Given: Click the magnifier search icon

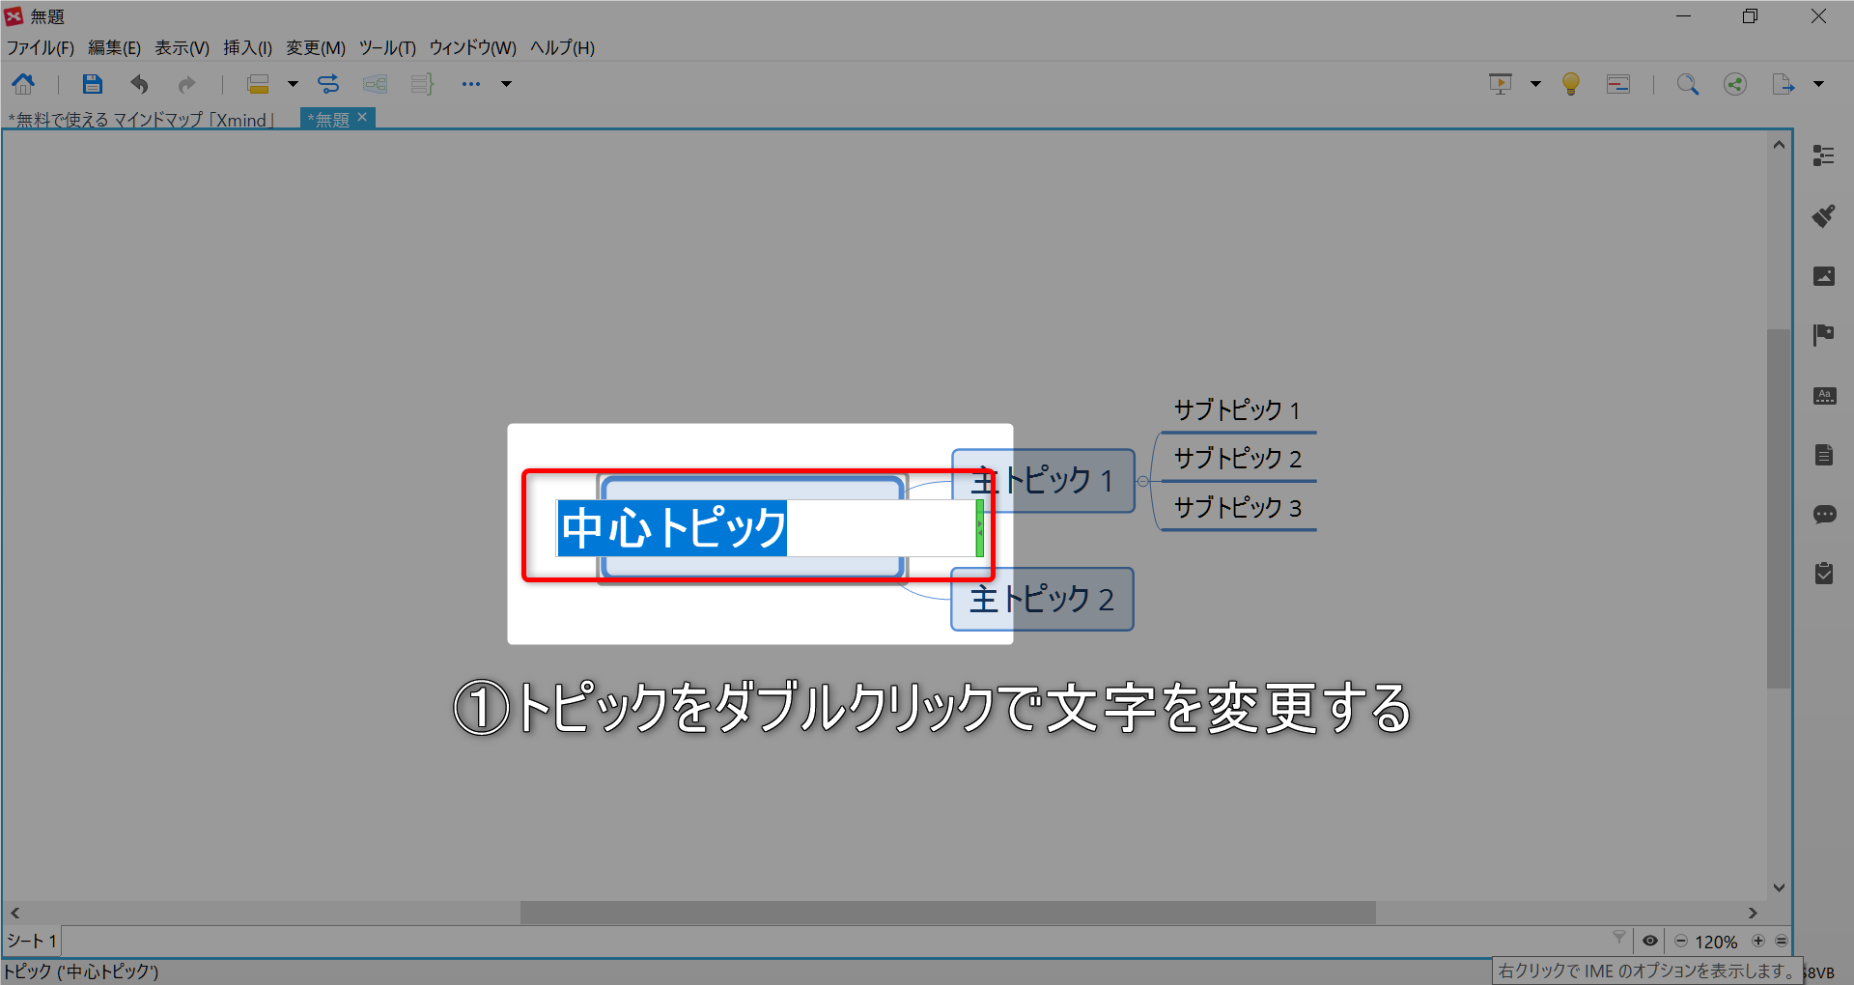Looking at the screenshot, I should [1688, 84].
